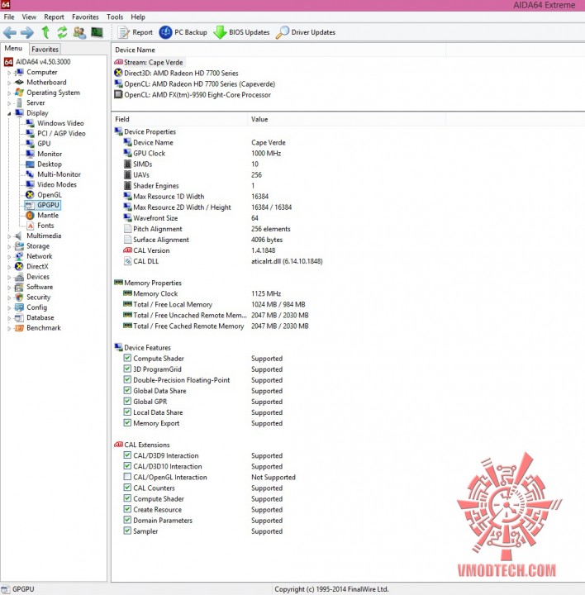This screenshot has width=585, height=595.
Task: Toggle the CAL/OpenGL Interaction checkbox
Action: coord(127,477)
